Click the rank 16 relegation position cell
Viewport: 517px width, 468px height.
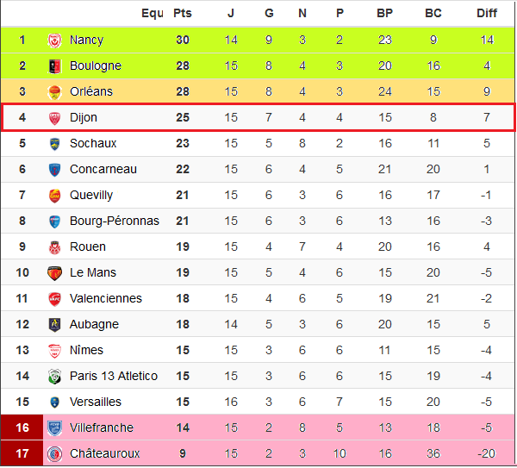(x=22, y=427)
